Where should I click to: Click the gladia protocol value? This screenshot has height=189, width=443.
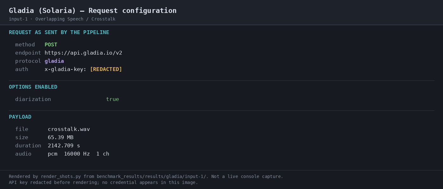(x=54, y=61)
